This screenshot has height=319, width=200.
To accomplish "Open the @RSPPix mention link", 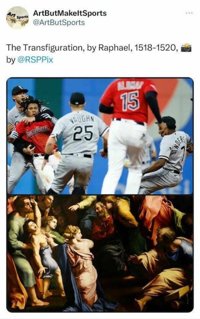I will 35,60.
